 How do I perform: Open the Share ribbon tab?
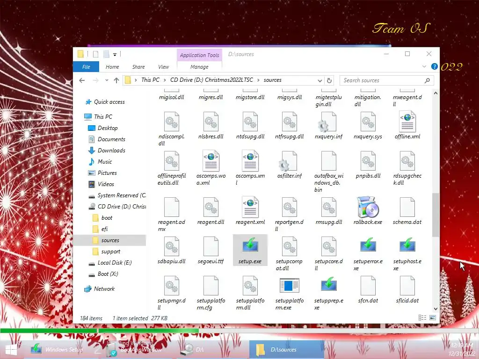pyautogui.click(x=138, y=67)
